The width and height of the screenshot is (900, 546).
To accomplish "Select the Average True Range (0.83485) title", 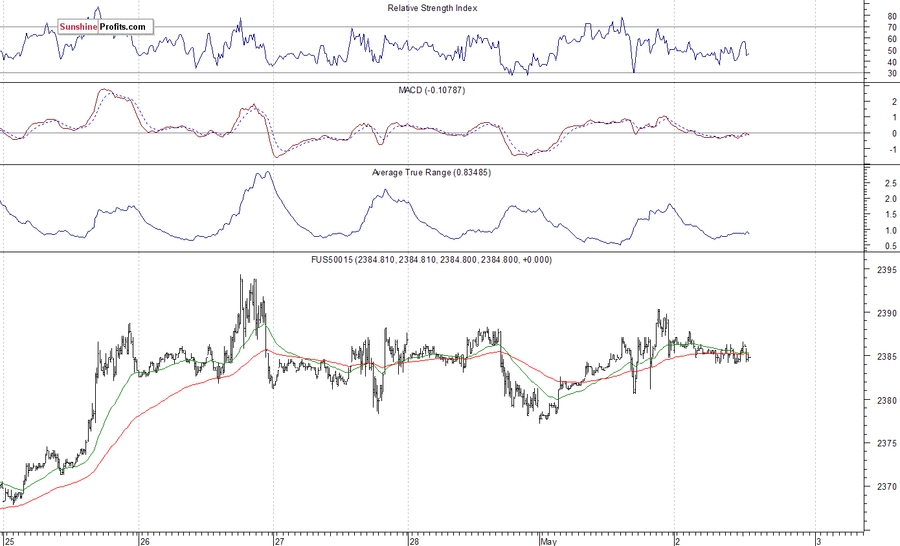I will pos(431,173).
